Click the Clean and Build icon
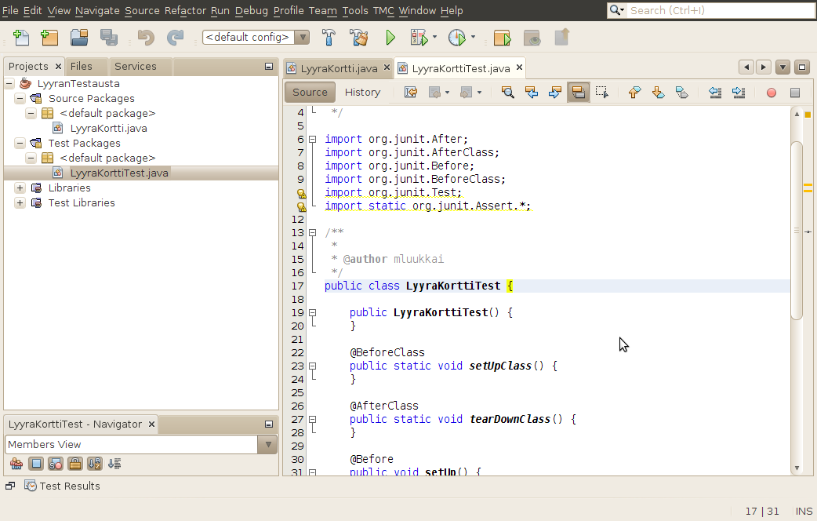 [358, 37]
